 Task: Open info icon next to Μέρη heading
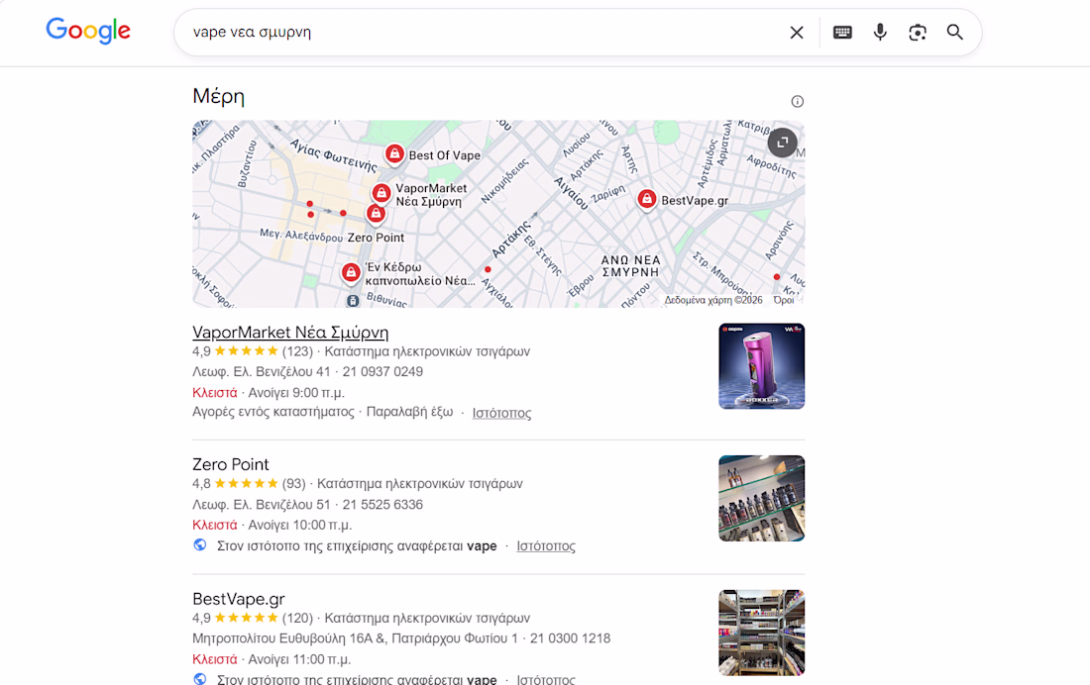(x=798, y=101)
